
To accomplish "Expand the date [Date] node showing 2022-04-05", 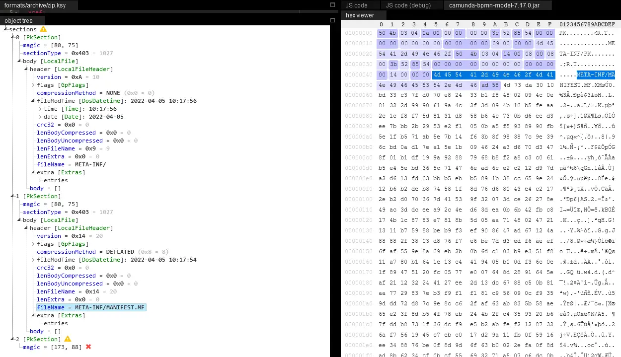I will pos(40,117).
